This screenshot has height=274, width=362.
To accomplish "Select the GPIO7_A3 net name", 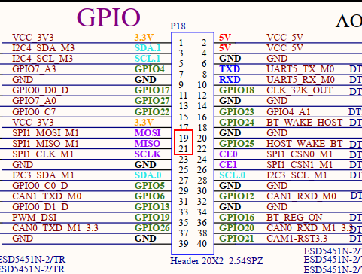I will pyautogui.click(x=34, y=69).
